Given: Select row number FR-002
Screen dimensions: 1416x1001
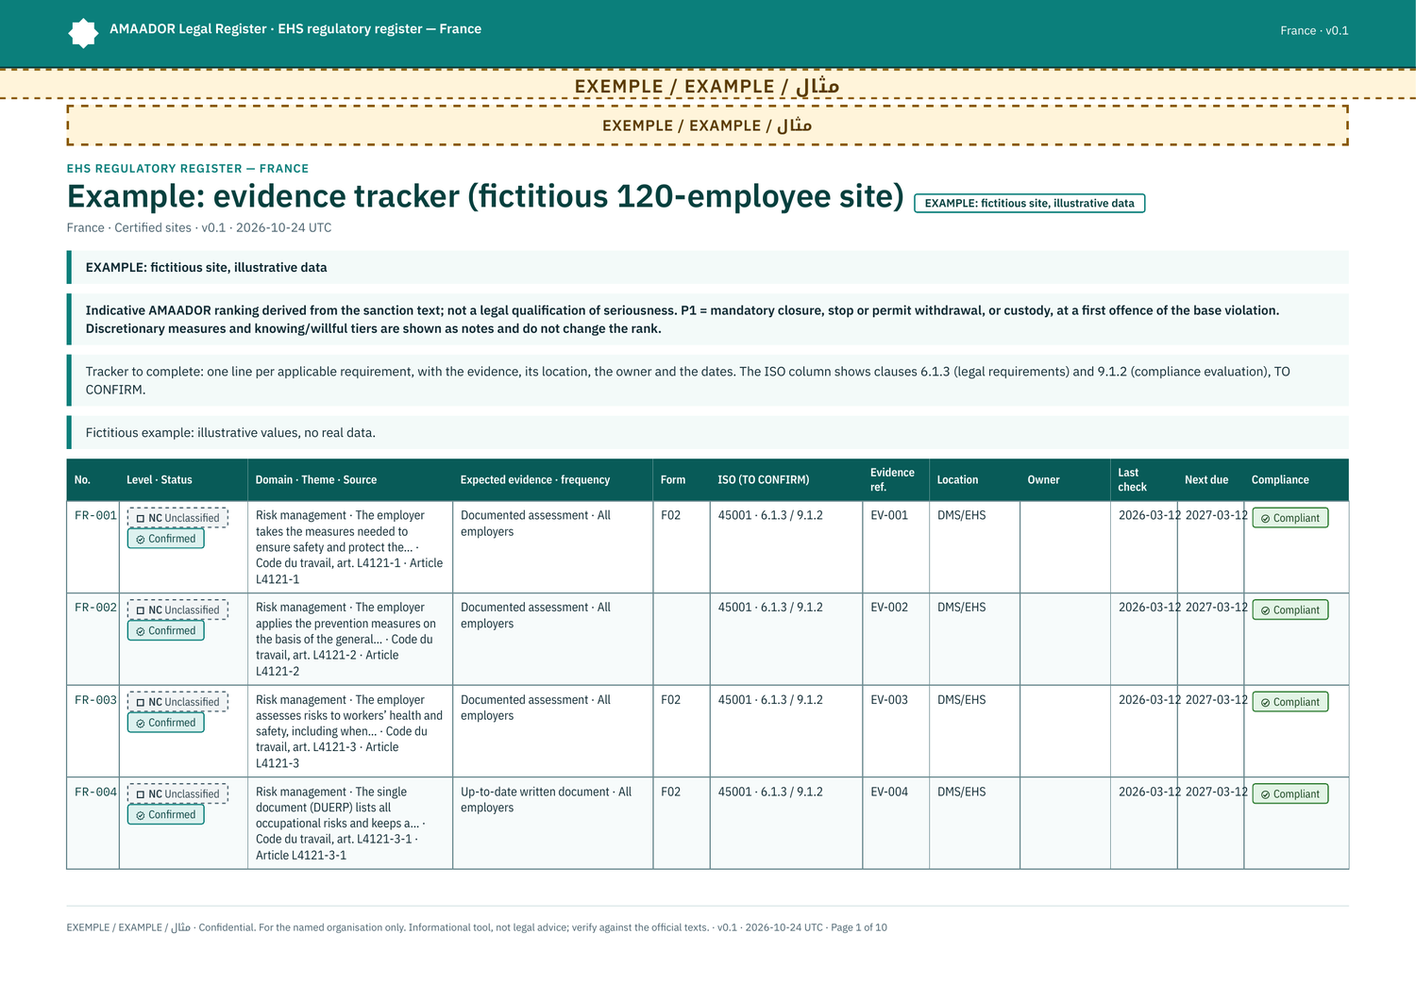Looking at the screenshot, I should coord(96,608).
